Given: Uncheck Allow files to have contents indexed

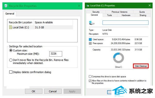Looking at the screenshot, I should (90, 81).
